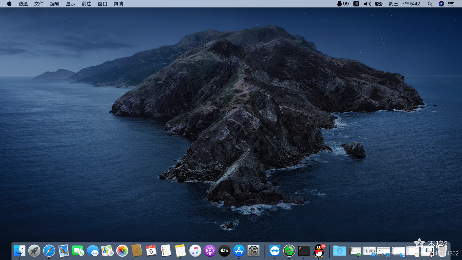Activate Siri from the menu bar
This screenshot has width=462, height=260.
[x=441, y=4]
